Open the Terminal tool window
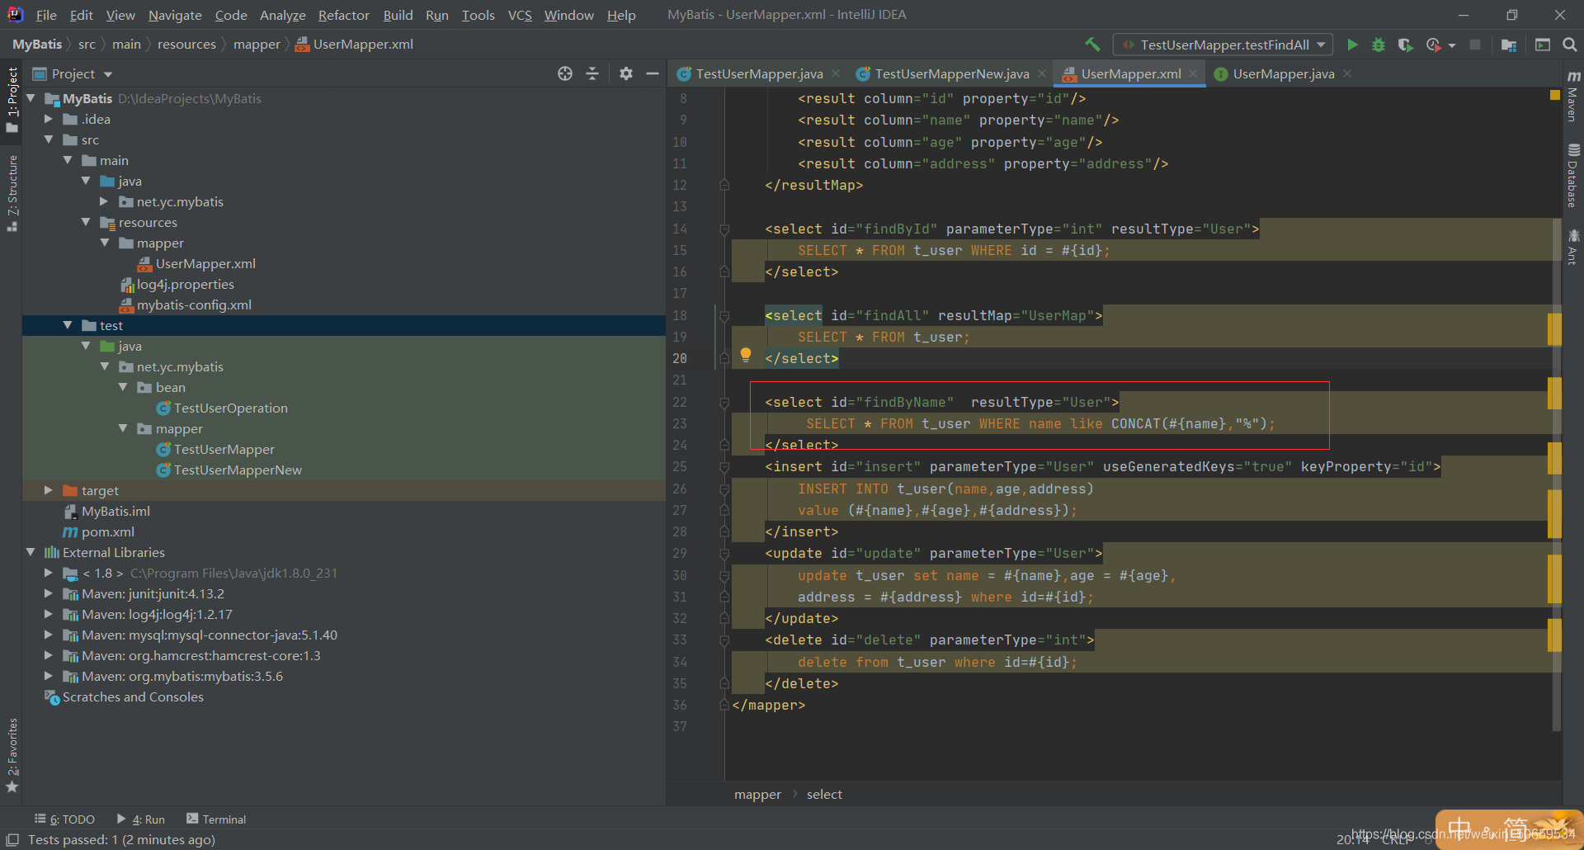 (216, 819)
